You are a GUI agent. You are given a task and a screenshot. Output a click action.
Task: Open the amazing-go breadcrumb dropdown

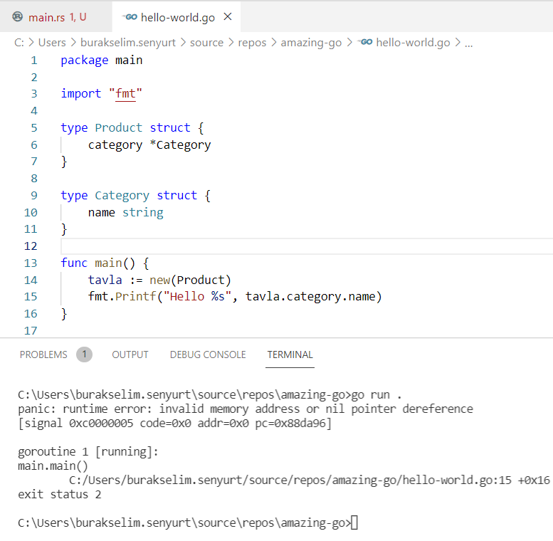click(x=312, y=43)
